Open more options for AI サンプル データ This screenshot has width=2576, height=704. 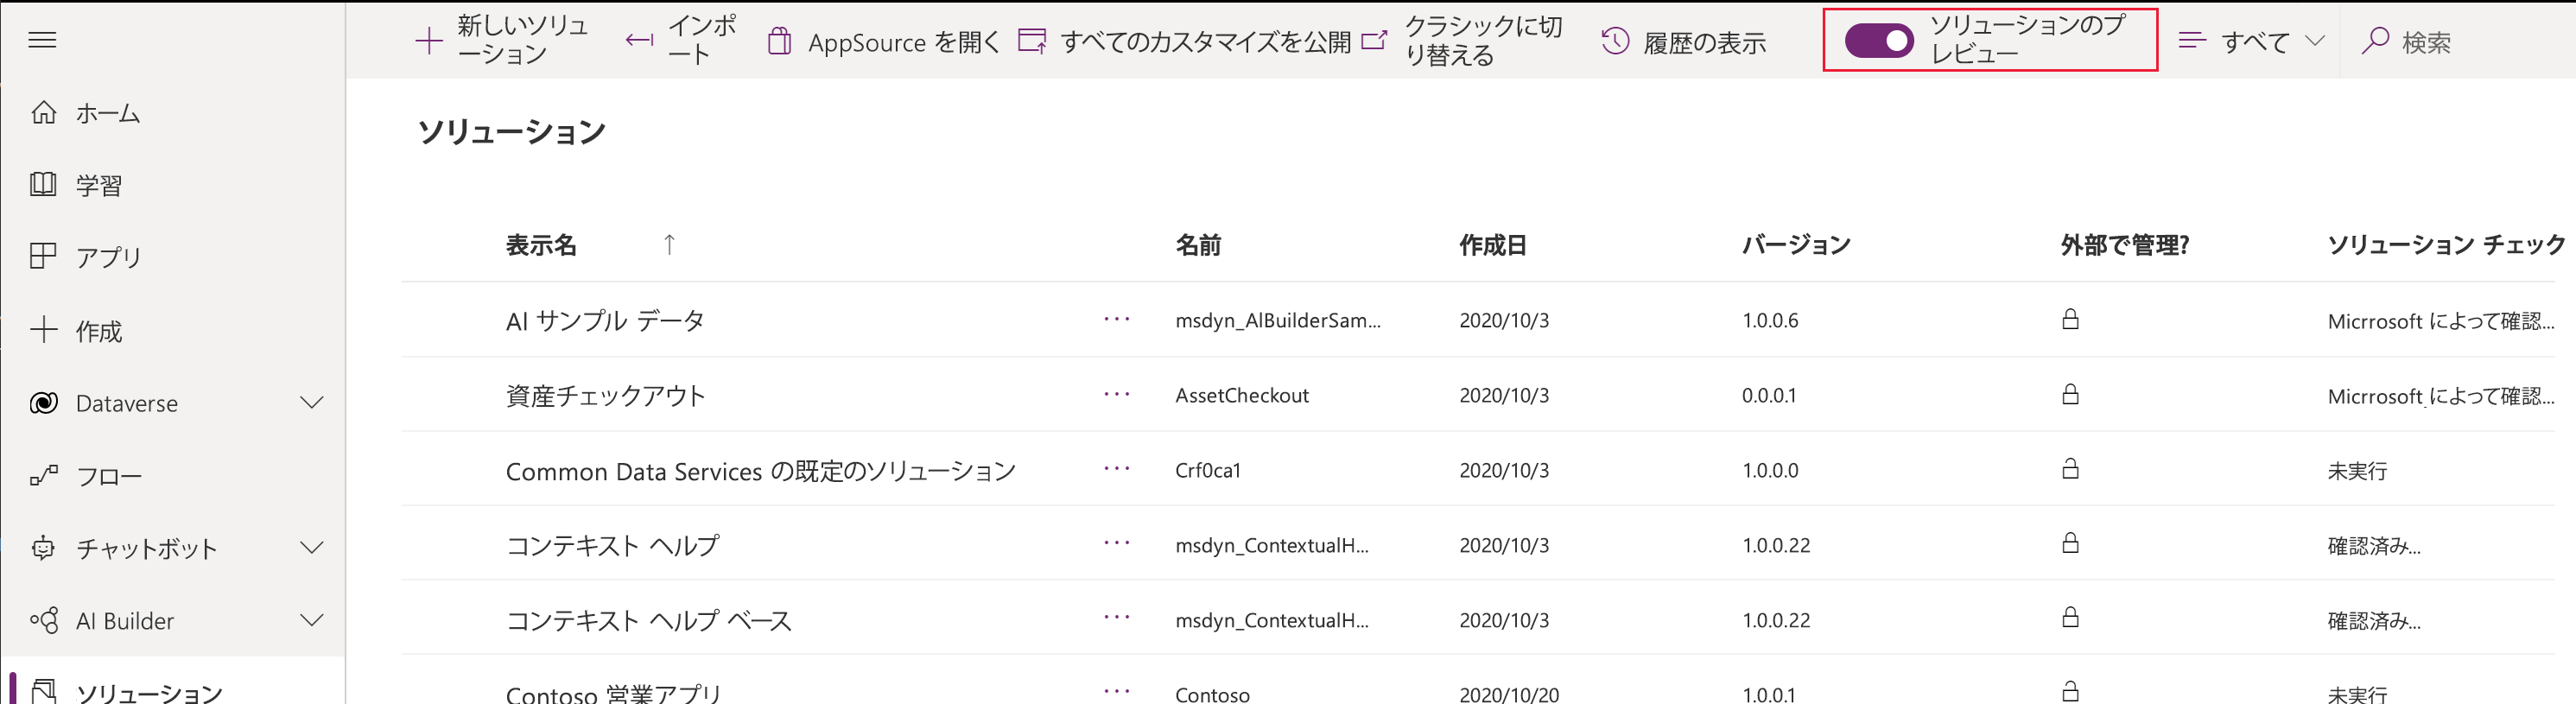pos(1117,319)
